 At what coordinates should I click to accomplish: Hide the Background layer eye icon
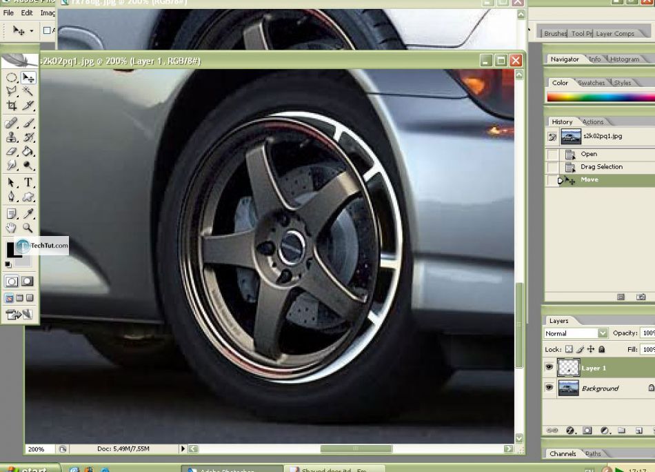[549, 388]
